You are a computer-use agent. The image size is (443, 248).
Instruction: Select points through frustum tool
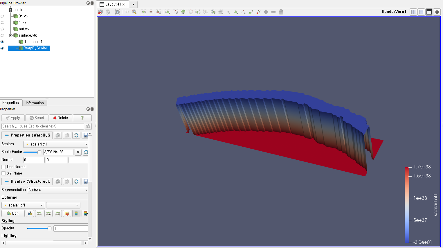click(x=190, y=12)
